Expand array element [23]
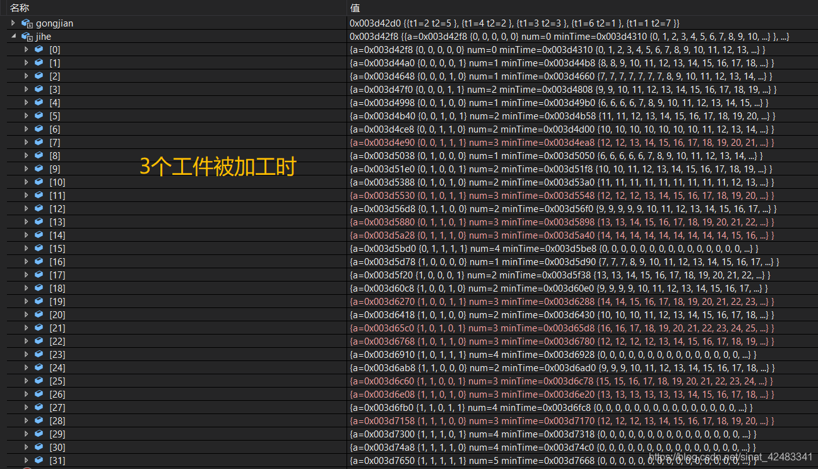818x469 pixels. pos(26,354)
